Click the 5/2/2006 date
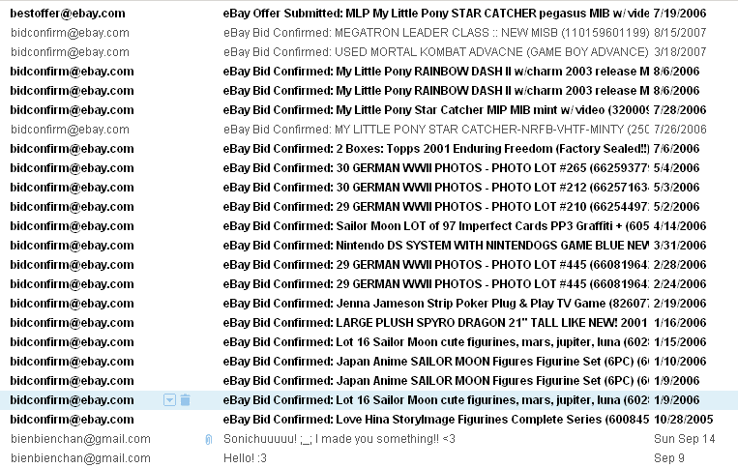 [676, 207]
